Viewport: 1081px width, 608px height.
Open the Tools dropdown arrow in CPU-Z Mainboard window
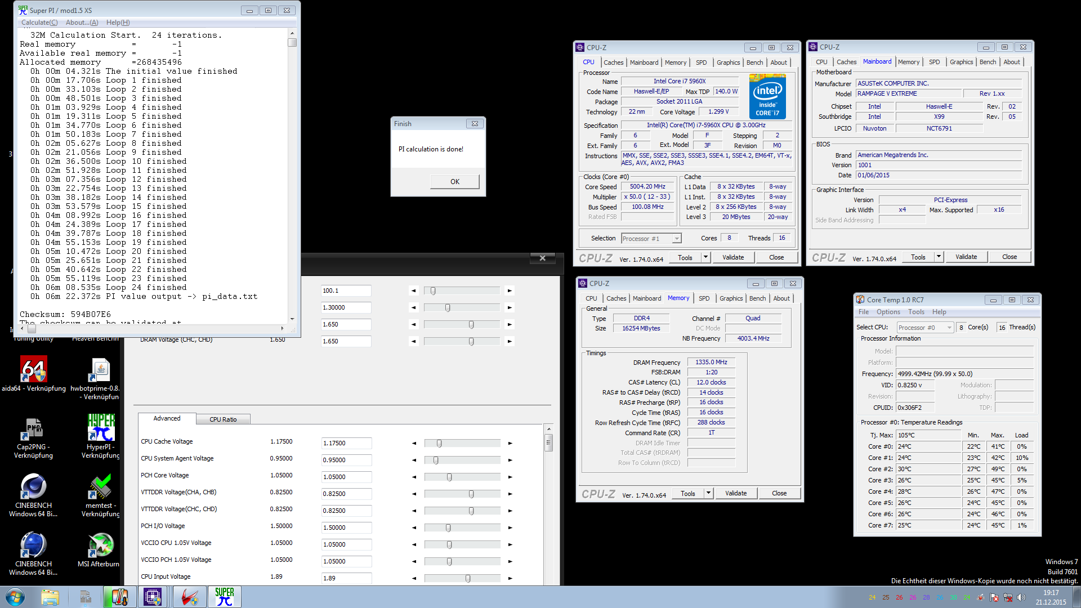pos(939,257)
